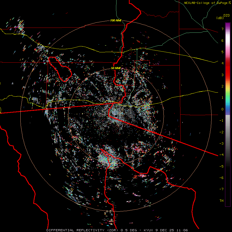This screenshot has width=232, height=232.
Task: Click the legend value -5
Action: [x=221, y=167]
